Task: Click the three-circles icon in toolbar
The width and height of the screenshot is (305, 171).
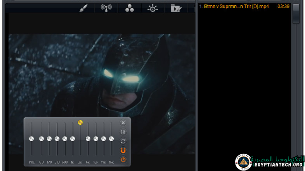Action: click(129, 8)
